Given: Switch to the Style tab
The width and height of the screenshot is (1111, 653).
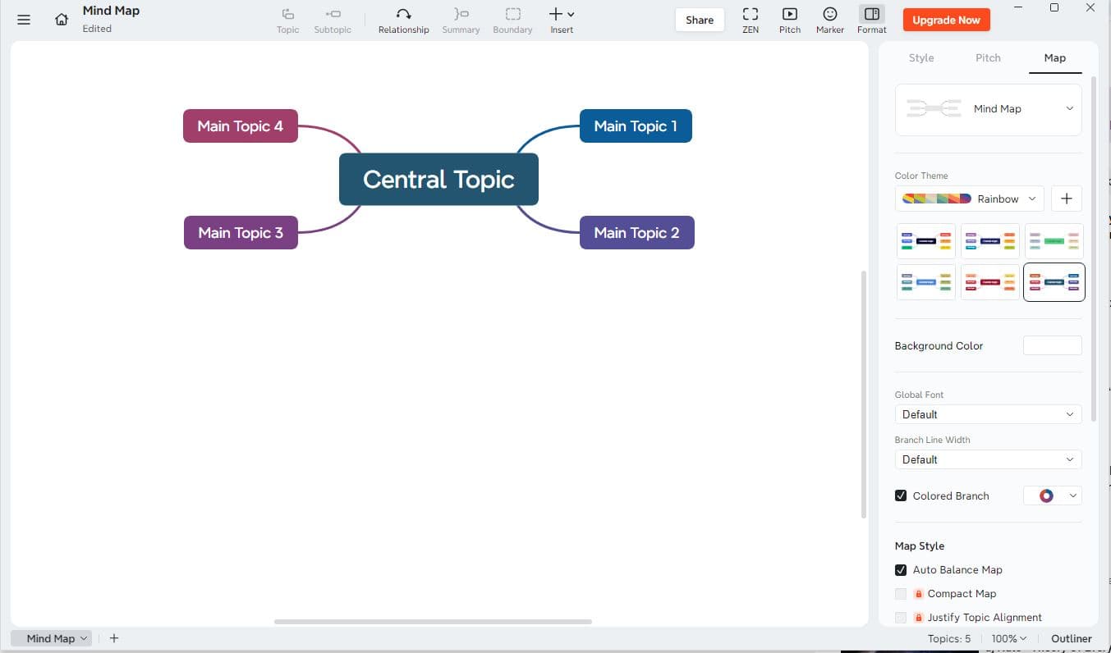Looking at the screenshot, I should click(921, 58).
